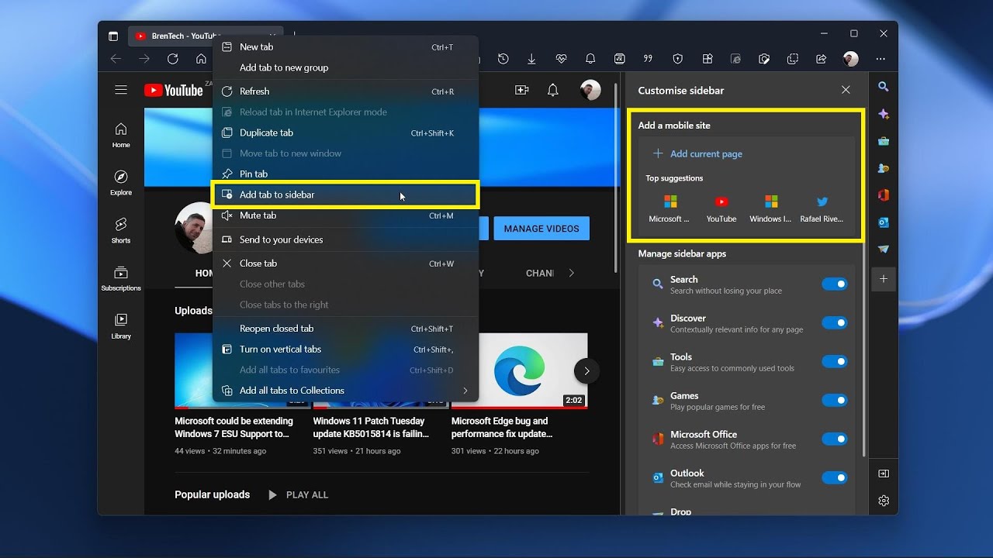The height and width of the screenshot is (558, 993).
Task: Click the Internet Explorer mode icon
Action: coord(735,59)
